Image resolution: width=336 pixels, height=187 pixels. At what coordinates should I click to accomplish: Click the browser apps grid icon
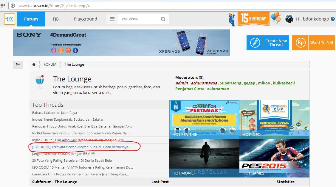coord(3,6)
